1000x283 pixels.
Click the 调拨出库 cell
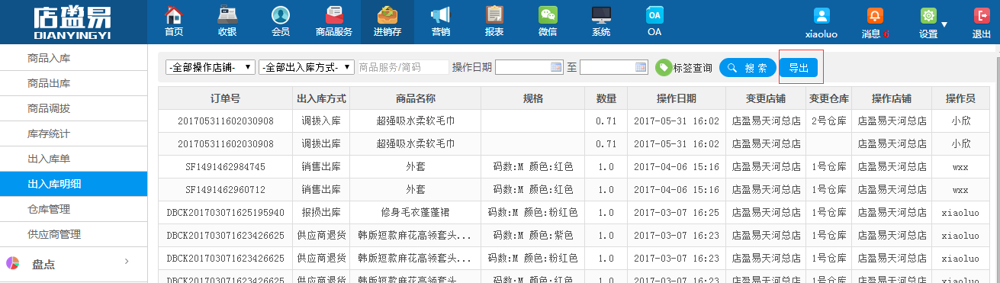click(321, 144)
